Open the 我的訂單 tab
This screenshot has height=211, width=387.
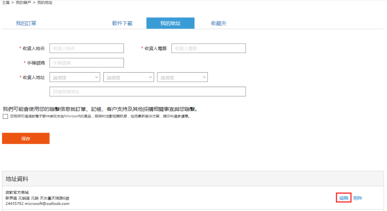26,23
